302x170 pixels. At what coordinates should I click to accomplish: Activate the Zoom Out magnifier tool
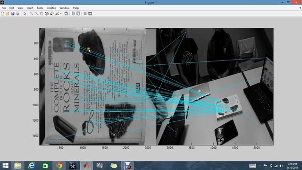(x=36, y=14)
